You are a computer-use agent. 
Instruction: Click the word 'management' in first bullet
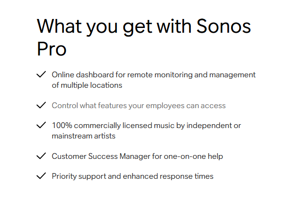232,75
